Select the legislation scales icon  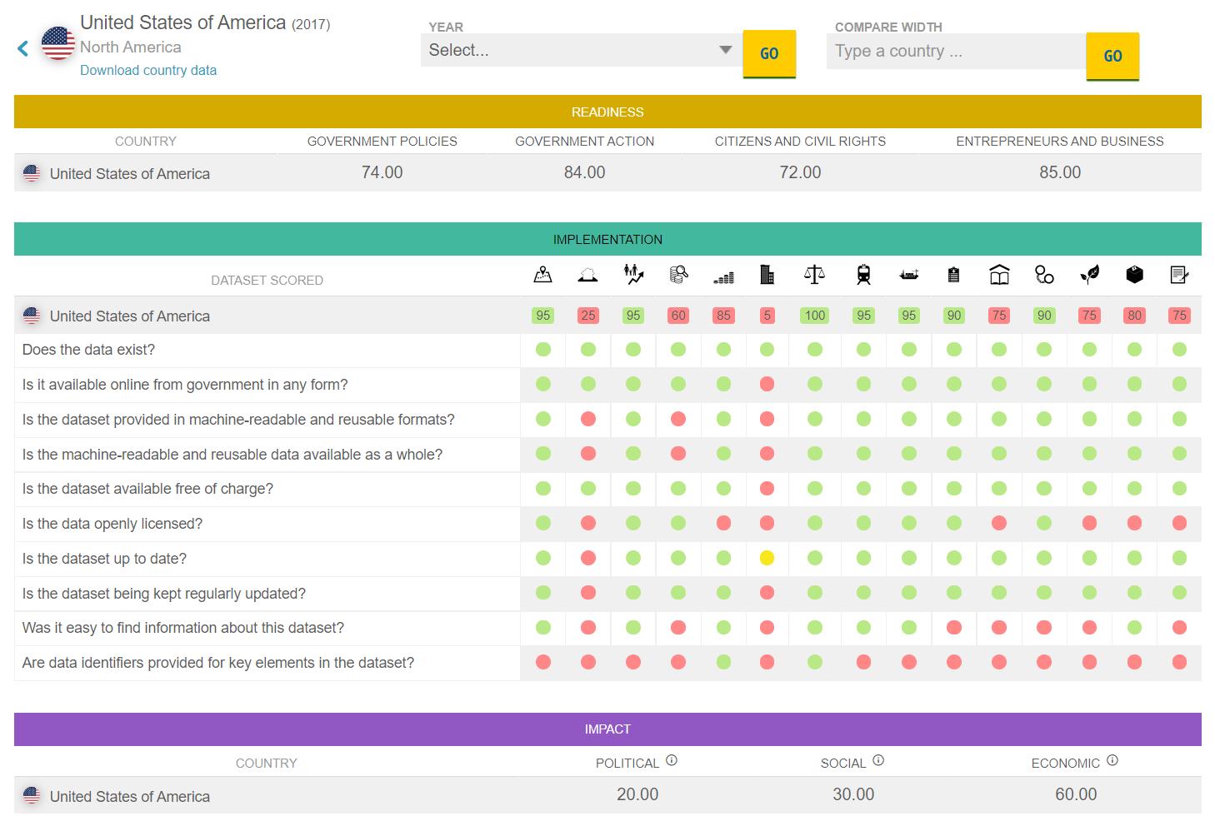pos(814,274)
